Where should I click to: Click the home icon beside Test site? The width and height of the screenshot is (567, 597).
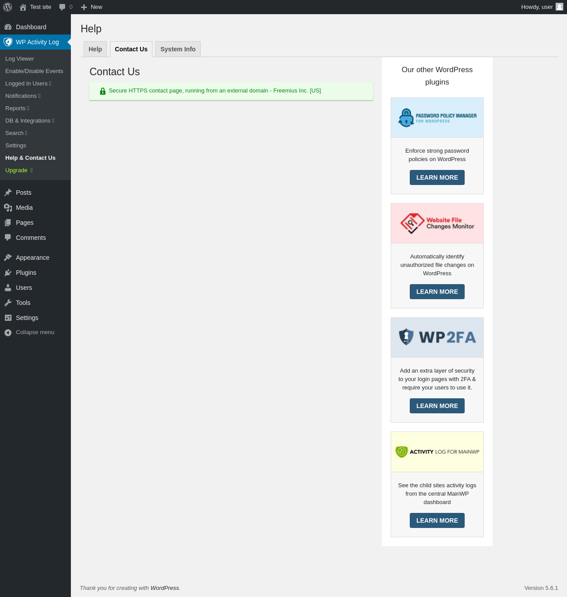23,7
